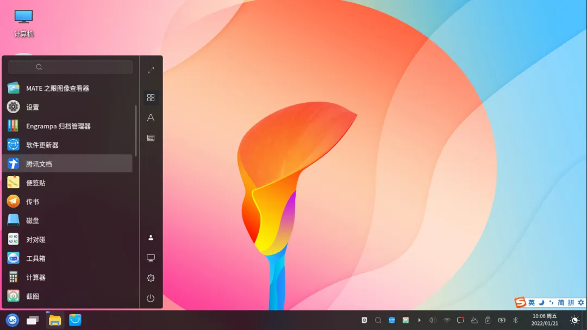Click the UKUI start menu button
587x330 pixels.
13,320
